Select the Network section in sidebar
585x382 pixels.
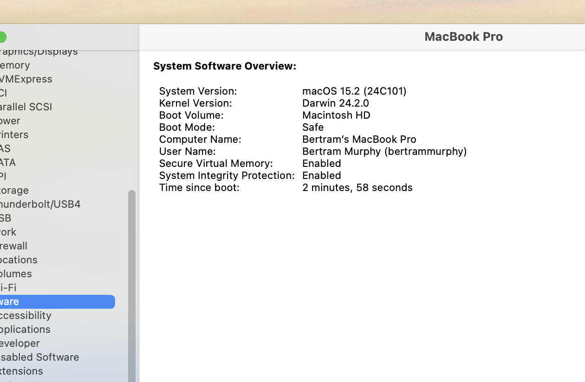[x=8, y=232]
